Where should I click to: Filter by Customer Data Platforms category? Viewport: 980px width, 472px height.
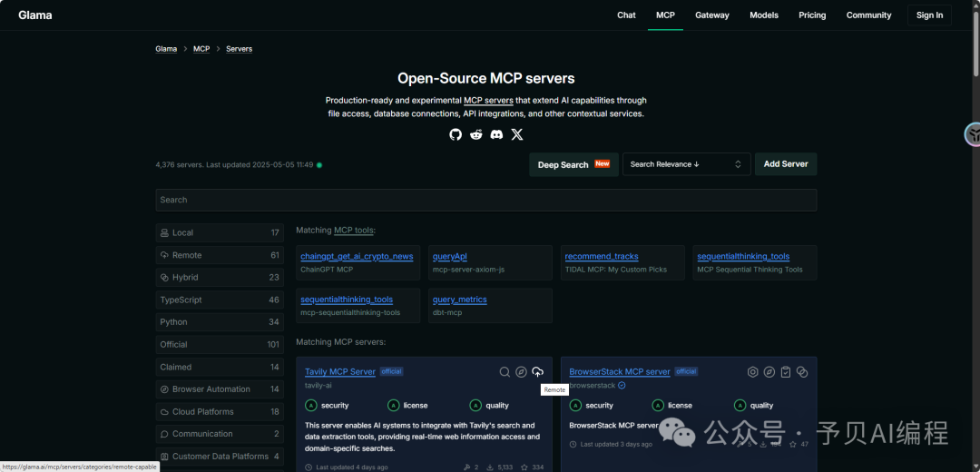[x=220, y=457]
